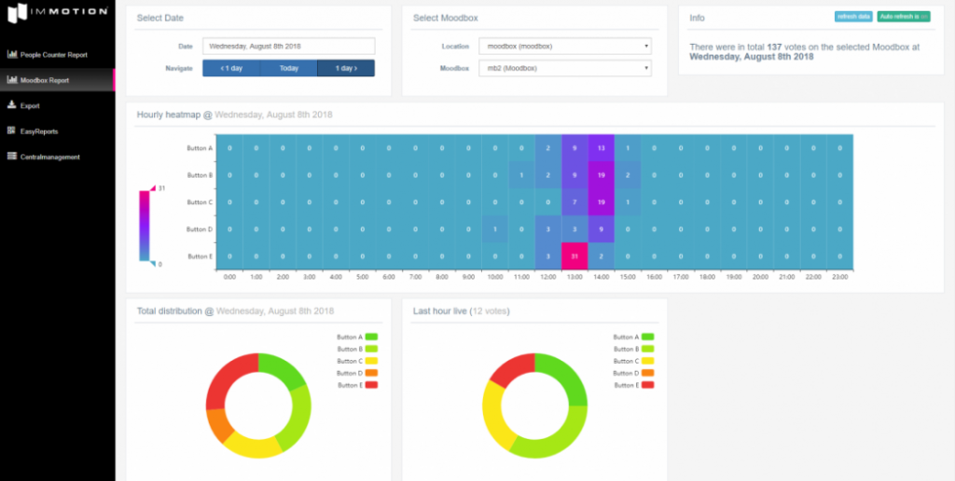Click the Centralmanagement server icon
The height and width of the screenshot is (481, 955).
pos(11,157)
